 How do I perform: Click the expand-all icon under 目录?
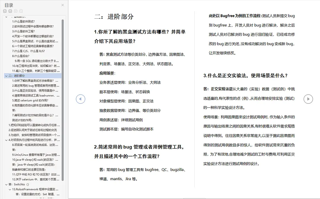(5, 11)
